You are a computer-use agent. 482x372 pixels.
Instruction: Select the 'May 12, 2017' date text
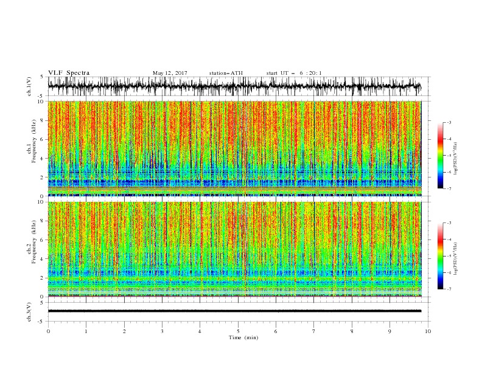(x=170, y=73)
